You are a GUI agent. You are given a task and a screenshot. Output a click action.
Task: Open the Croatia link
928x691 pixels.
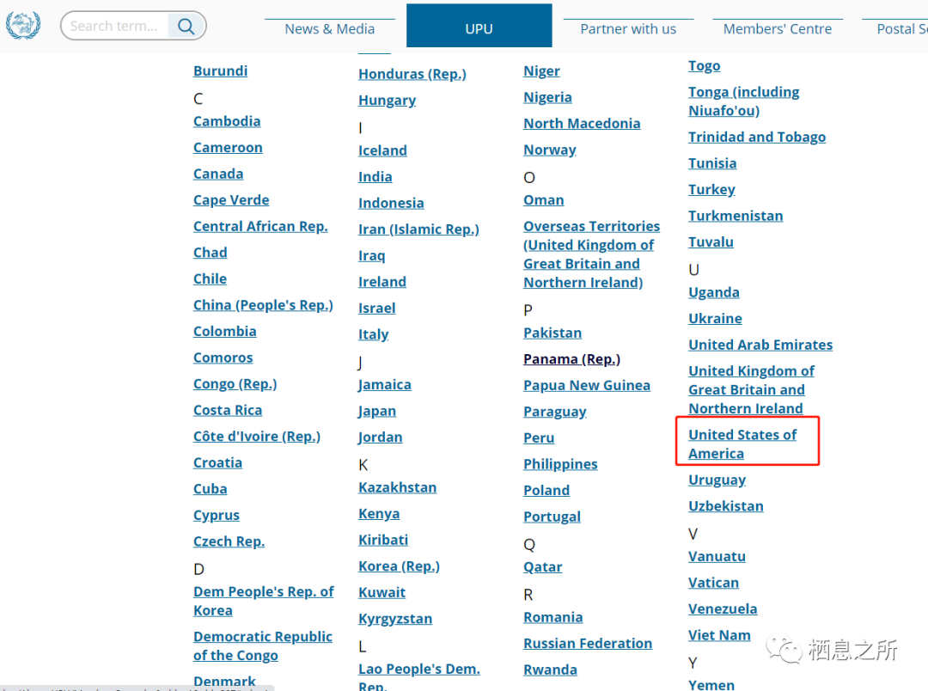(x=217, y=463)
